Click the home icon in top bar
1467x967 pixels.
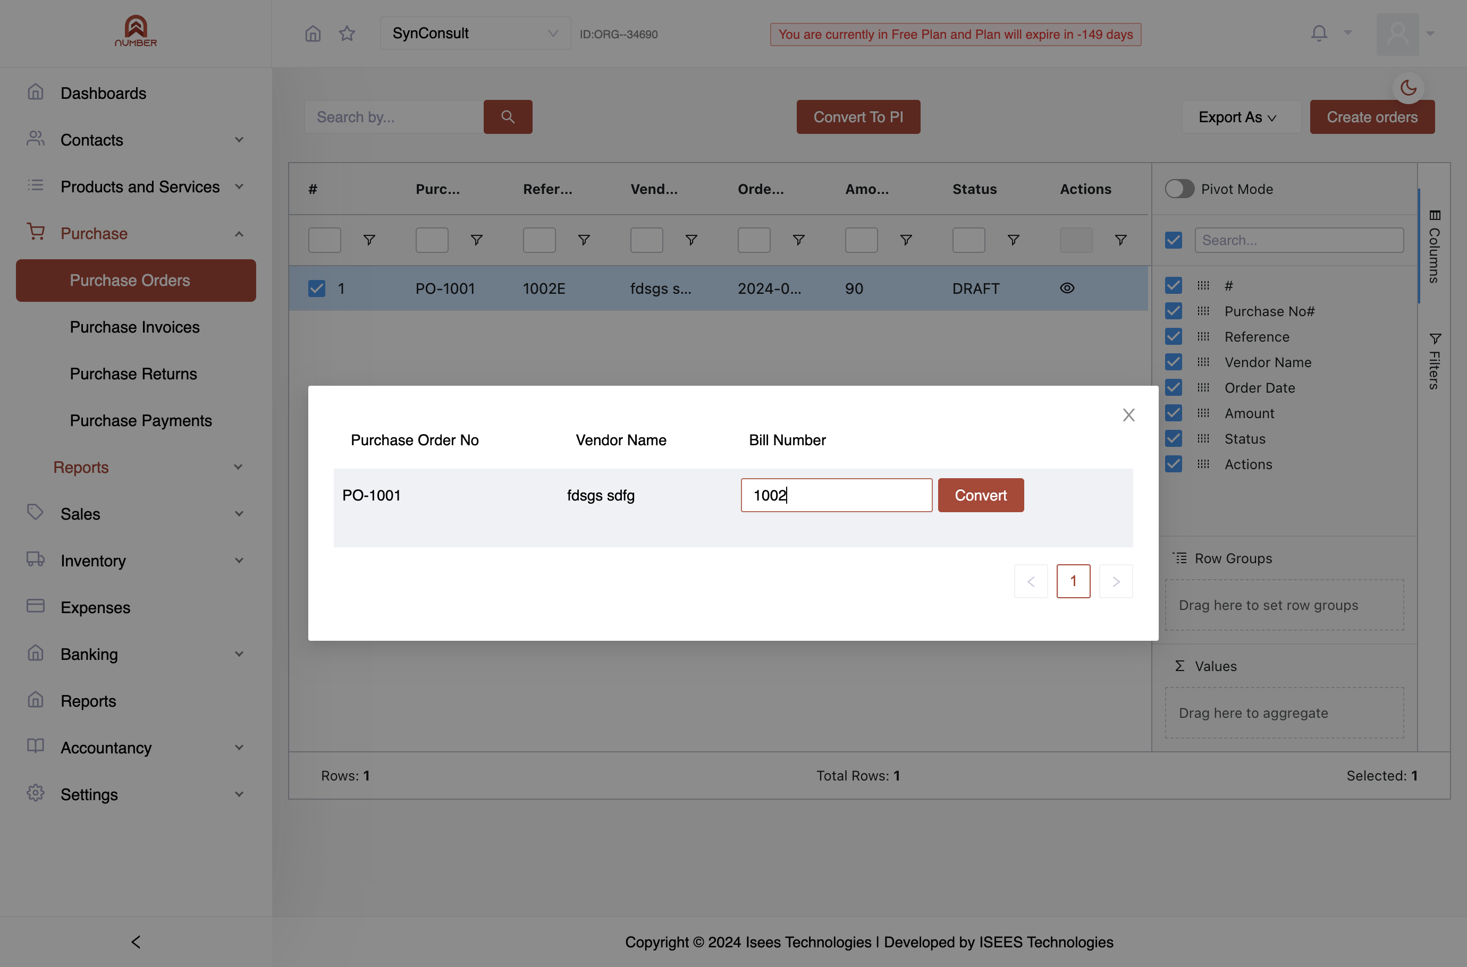pyautogui.click(x=313, y=34)
